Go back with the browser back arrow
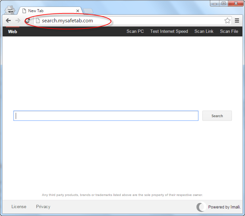Viewport: 245px width, 216px height. [8, 20]
